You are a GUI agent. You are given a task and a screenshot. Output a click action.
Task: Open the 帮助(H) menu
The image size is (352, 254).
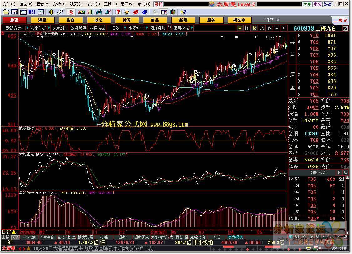[x=144, y=4]
